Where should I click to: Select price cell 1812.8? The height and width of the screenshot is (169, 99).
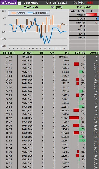point(62,91)
